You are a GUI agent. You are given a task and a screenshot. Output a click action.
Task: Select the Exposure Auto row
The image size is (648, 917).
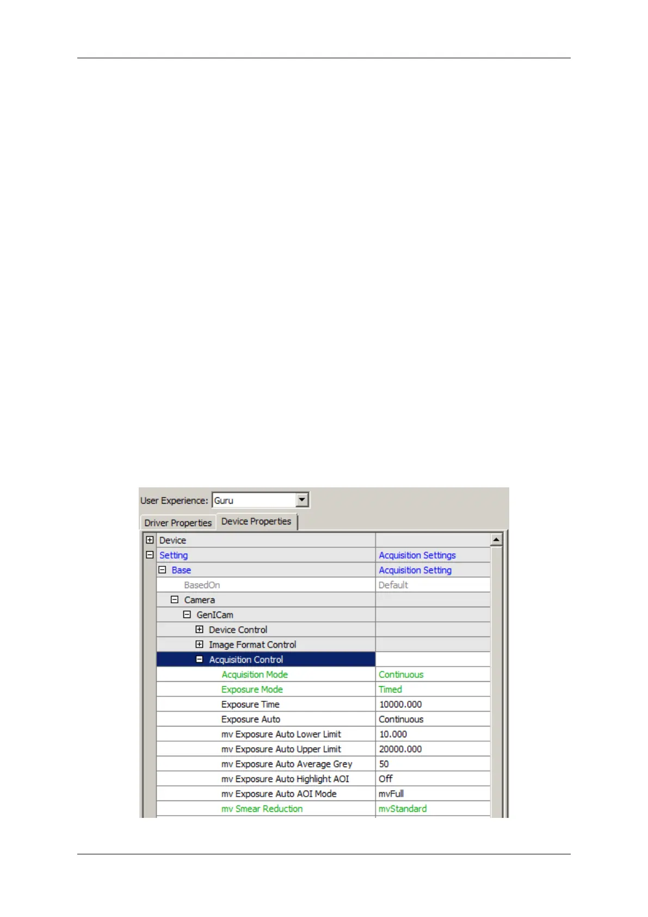coord(323,719)
